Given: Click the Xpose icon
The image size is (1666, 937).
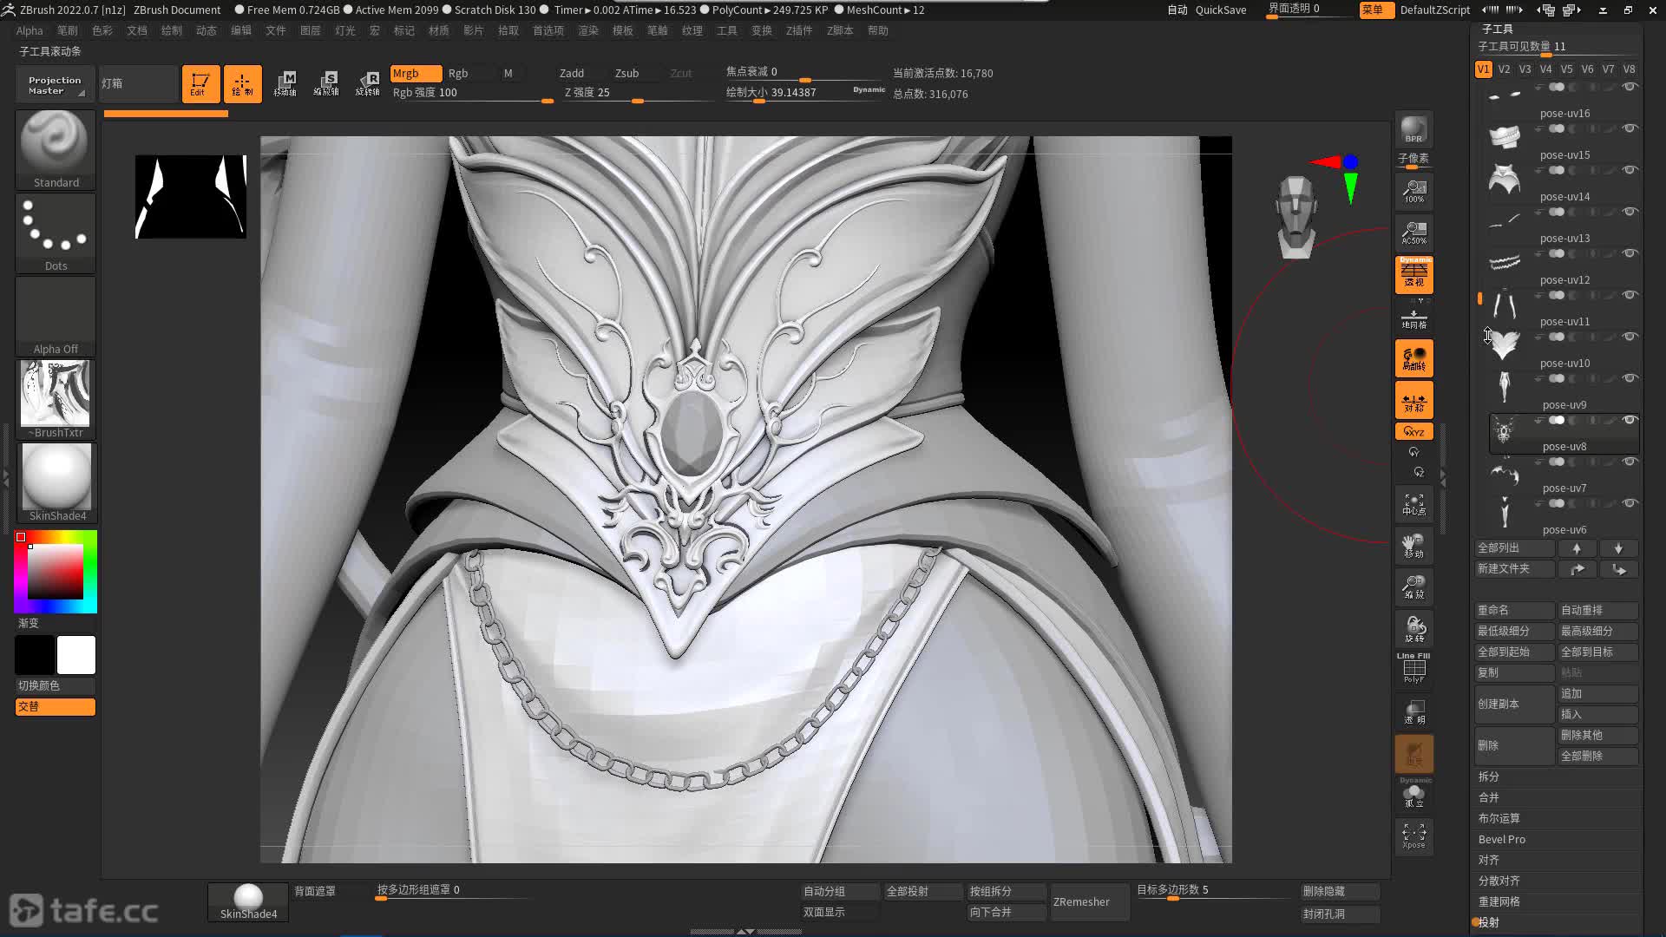Looking at the screenshot, I should pyautogui.click(x=1413, y=835).
